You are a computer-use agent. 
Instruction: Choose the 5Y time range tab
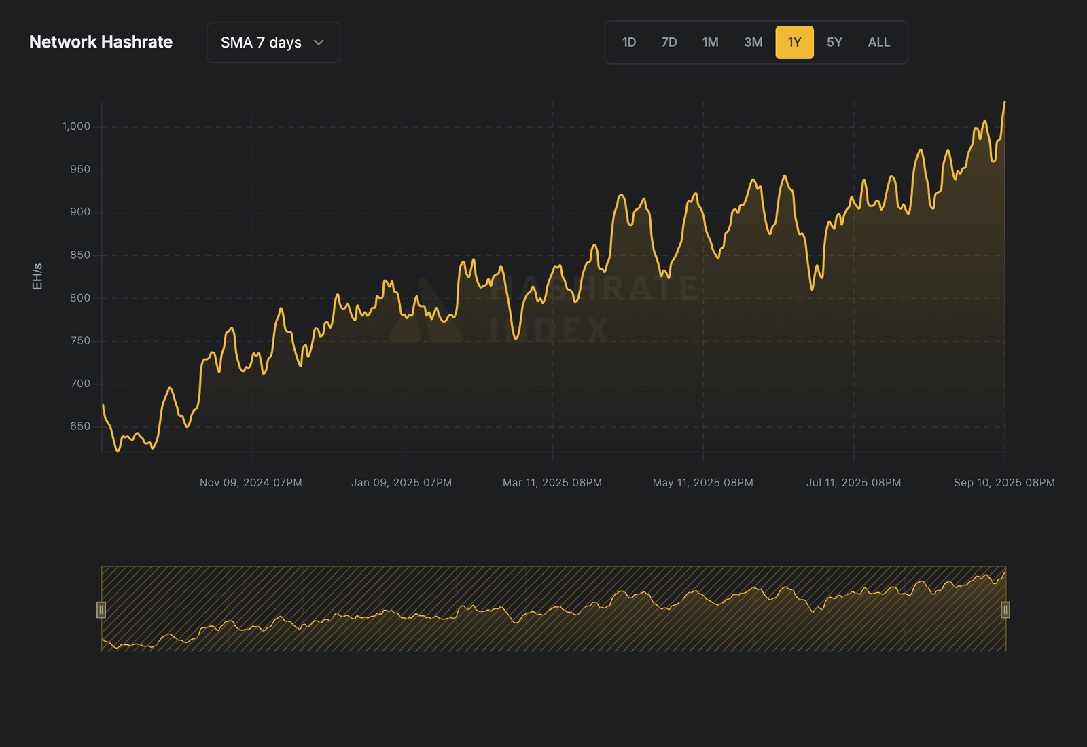[834, 42]
